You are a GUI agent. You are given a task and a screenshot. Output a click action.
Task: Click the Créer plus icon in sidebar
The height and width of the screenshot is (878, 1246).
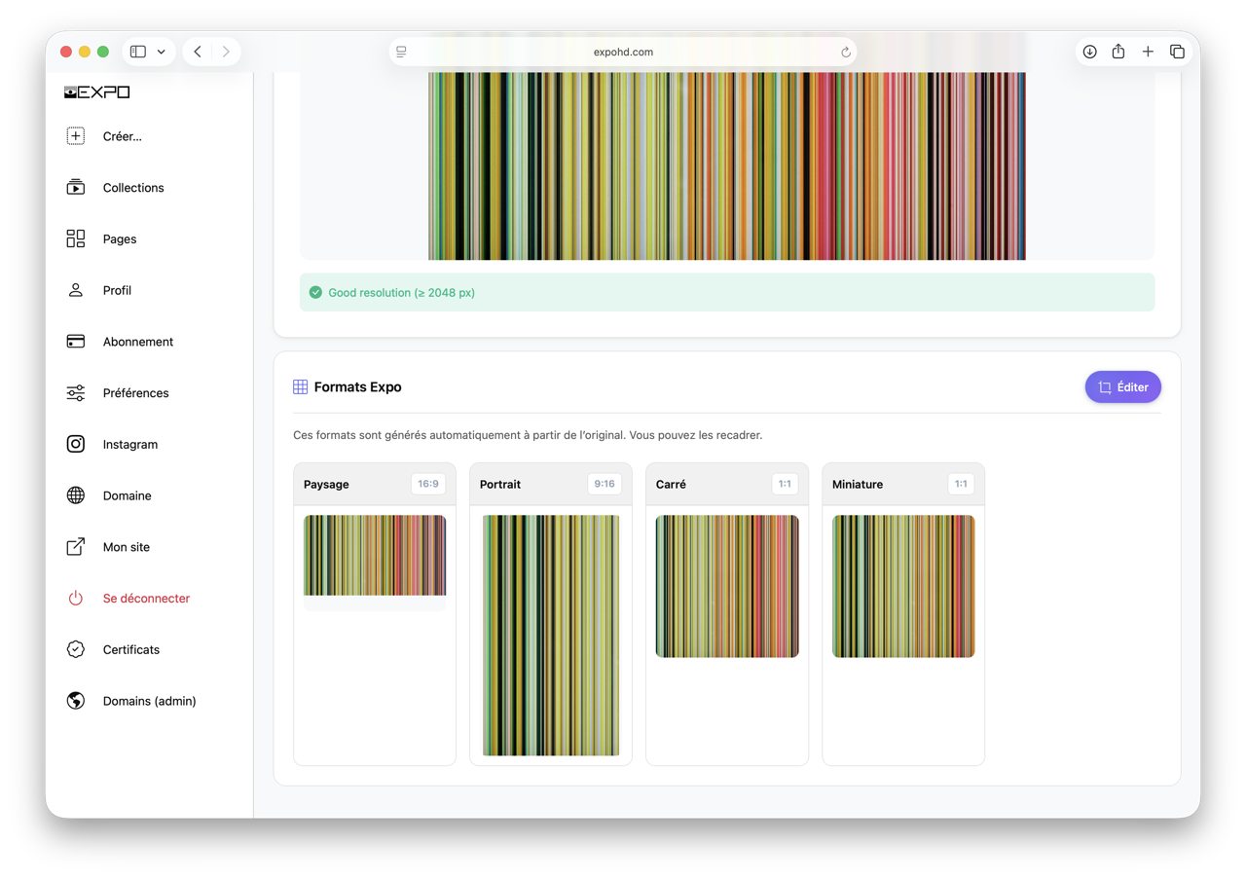[76, 136]
